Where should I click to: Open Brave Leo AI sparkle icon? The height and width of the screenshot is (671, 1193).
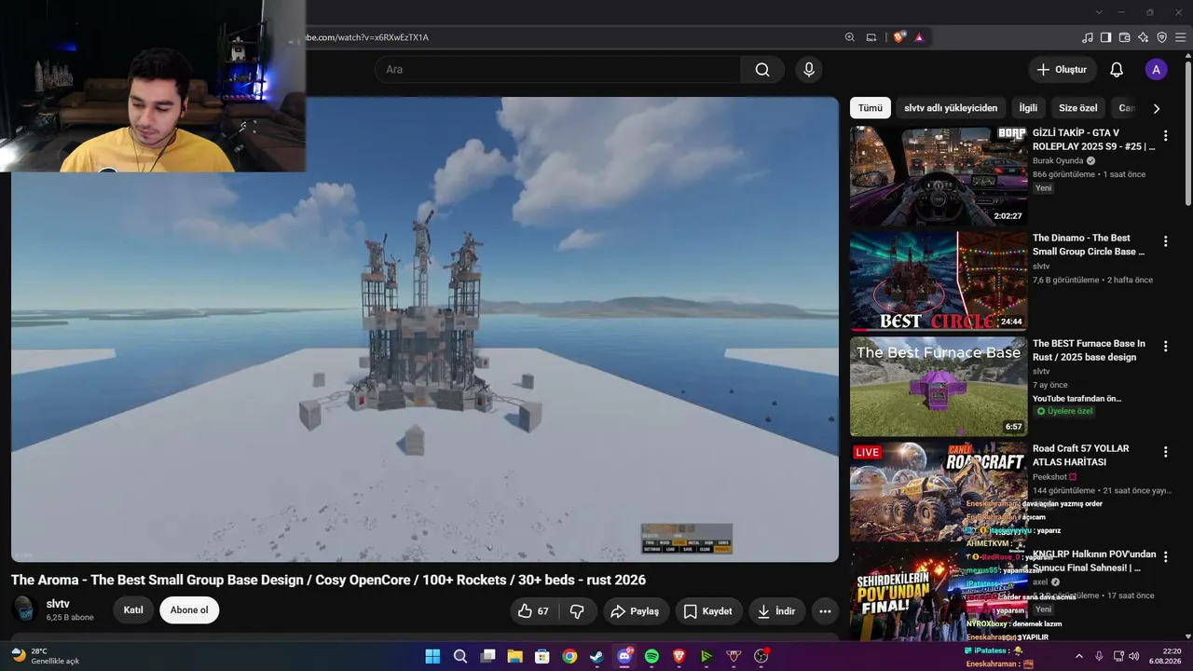click(x=1144, y=37)
